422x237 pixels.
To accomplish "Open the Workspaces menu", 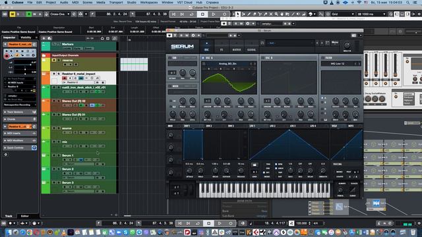I will tap(149, 3).
